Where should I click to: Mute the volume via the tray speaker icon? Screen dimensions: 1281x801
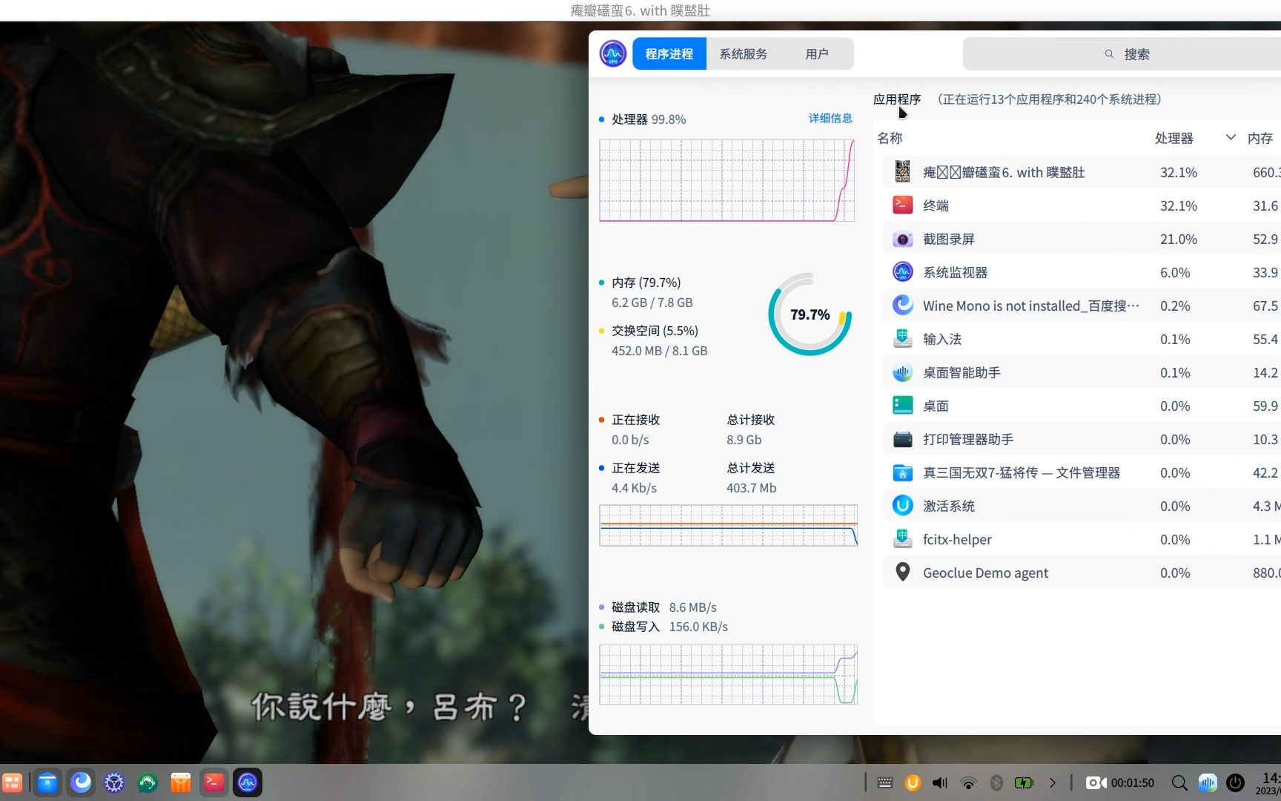939,782
